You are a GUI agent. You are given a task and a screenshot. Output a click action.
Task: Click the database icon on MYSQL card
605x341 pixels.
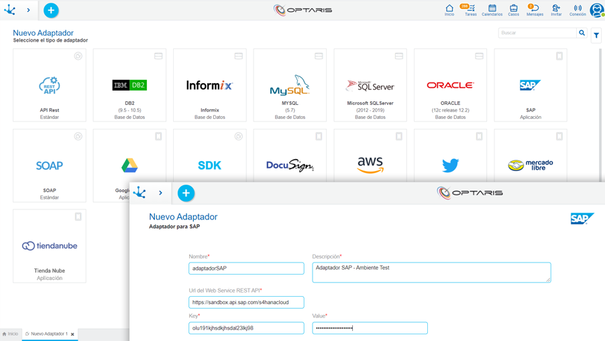click(x=319, y=56)
